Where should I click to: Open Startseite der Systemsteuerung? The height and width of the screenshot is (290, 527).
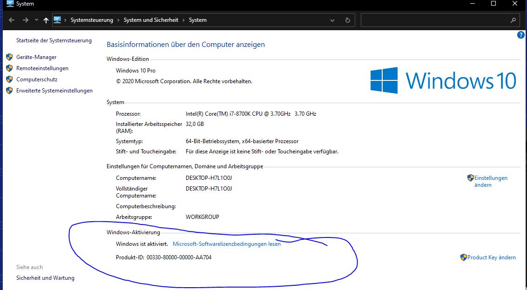(x=54, y=40)
